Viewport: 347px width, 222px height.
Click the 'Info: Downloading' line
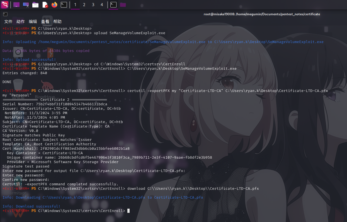point(103,198)
